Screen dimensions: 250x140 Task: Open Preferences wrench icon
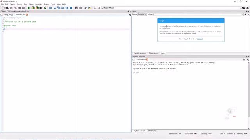(x=85, y=8)
